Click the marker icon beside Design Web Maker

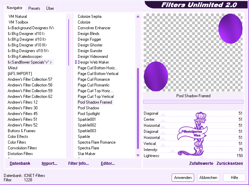pos(76,62)
